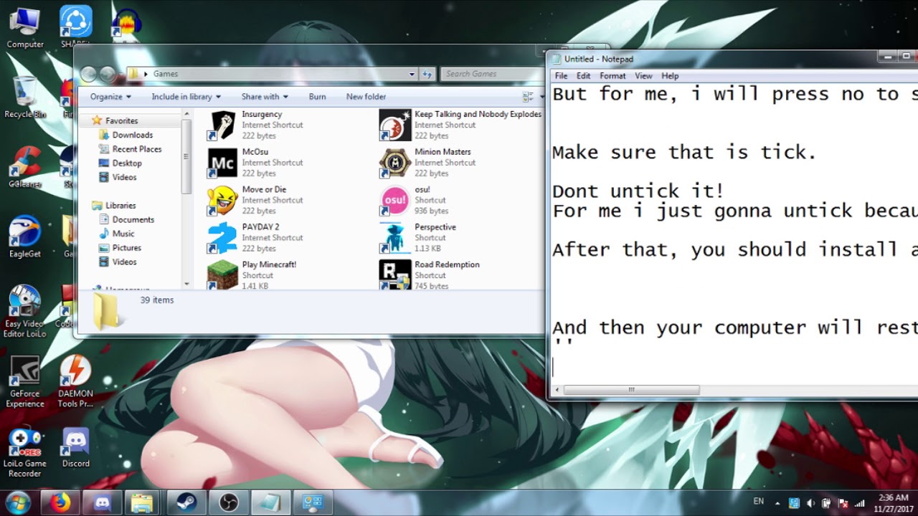Image resolution: width=918 pixels, height=516 pixels.
Task: Open Notepad Format menu
Action: [x=612, y=76]
